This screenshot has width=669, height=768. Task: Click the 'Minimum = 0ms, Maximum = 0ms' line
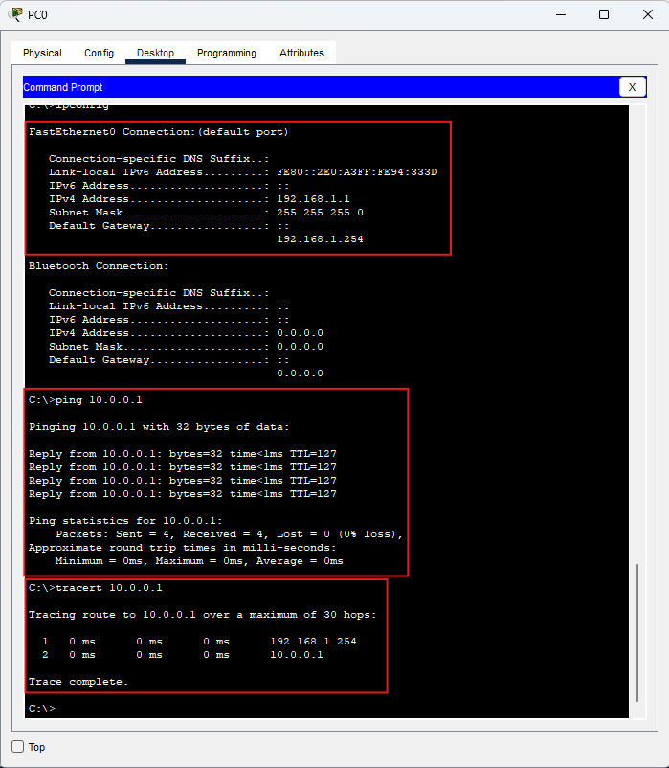tap(199, 561)
